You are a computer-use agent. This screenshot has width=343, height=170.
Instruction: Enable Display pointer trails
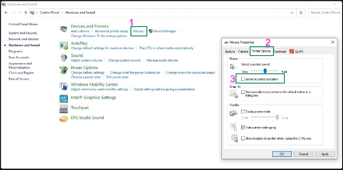coord(243,112)
